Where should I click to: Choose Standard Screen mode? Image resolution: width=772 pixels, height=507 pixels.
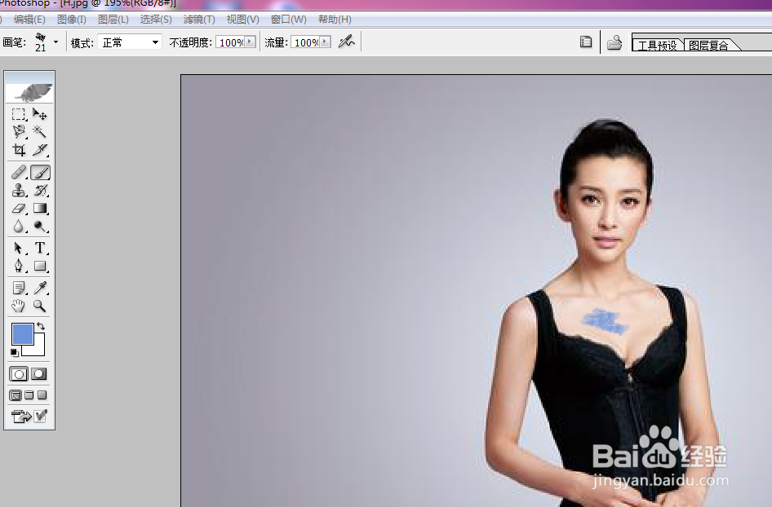[16, 395]
